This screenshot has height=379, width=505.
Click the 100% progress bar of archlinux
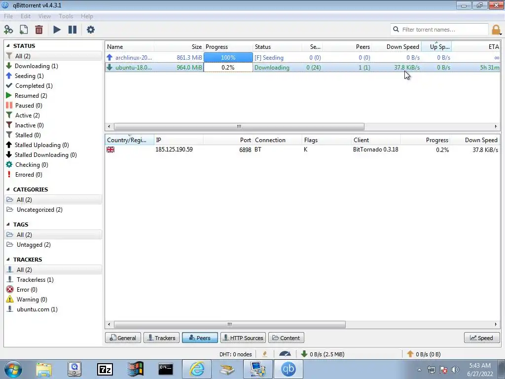[x=228, y=58]
